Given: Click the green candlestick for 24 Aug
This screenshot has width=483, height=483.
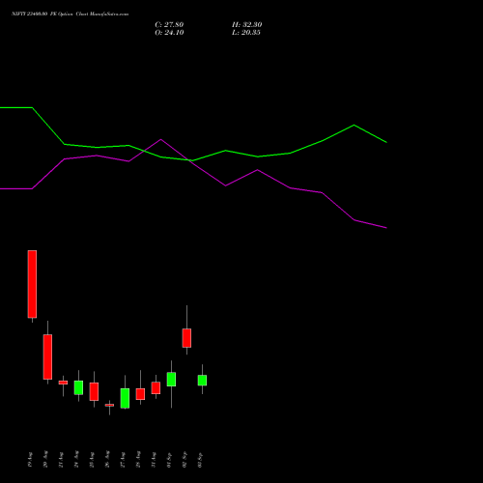Looking at the screenshot, I should coord(78,387).
